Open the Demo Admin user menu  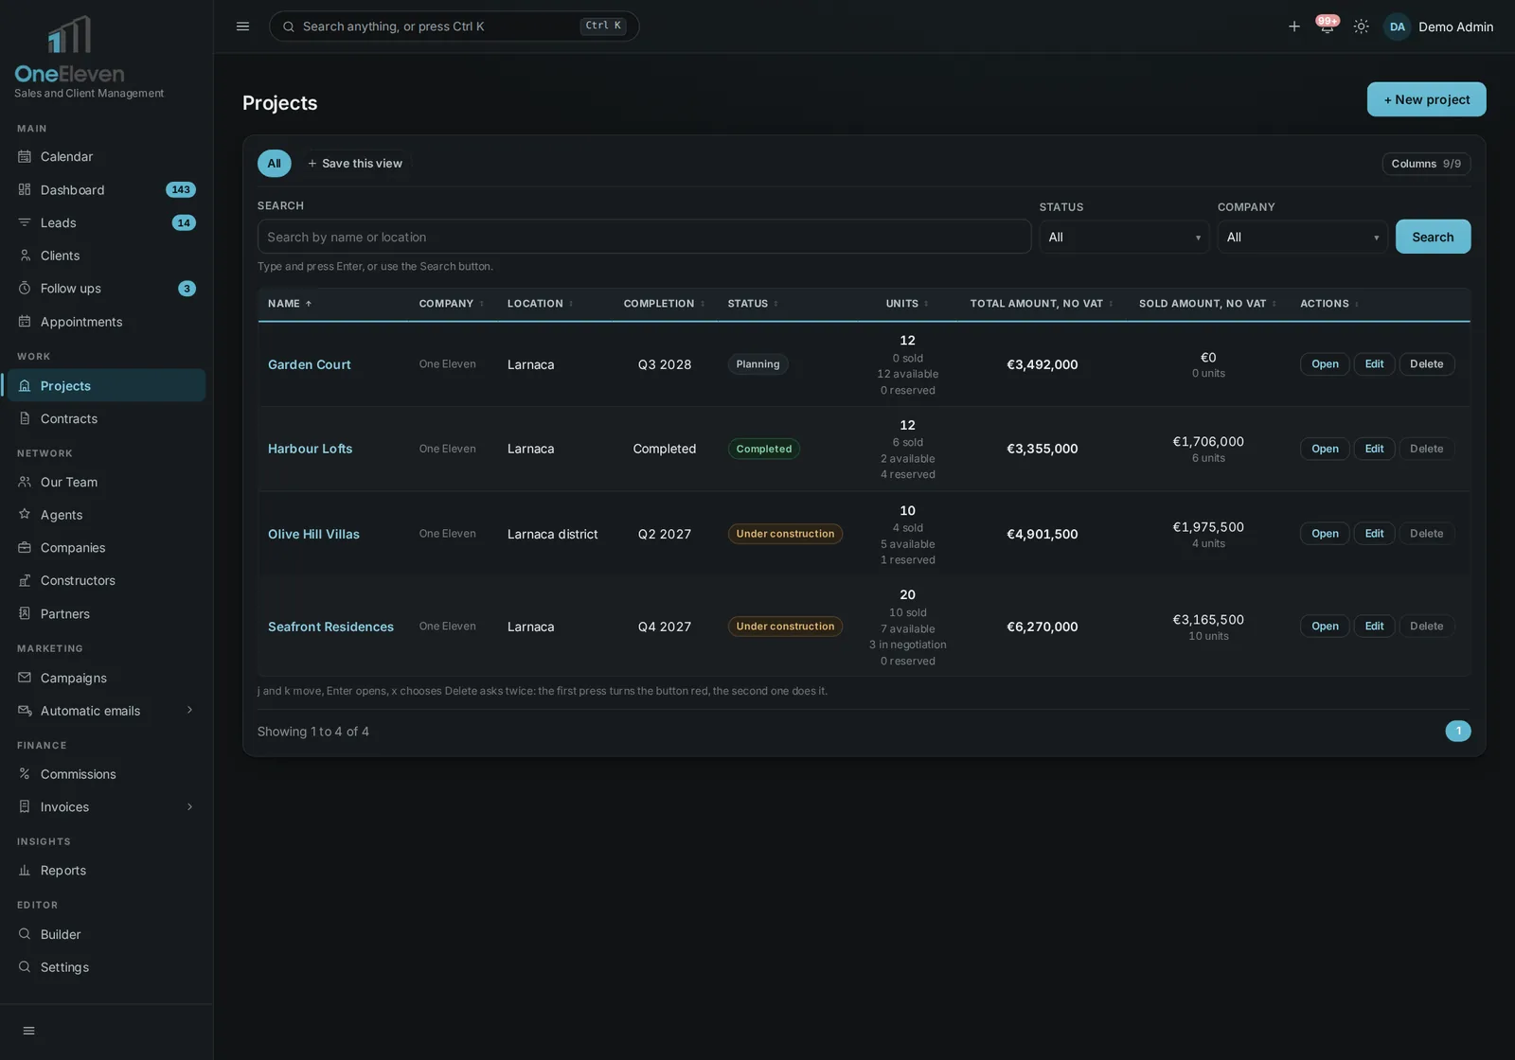click(x=1438, y=26)
